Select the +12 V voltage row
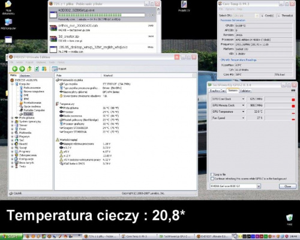The height and width of the screenshot is (240, 300). (x=86, y=155)
